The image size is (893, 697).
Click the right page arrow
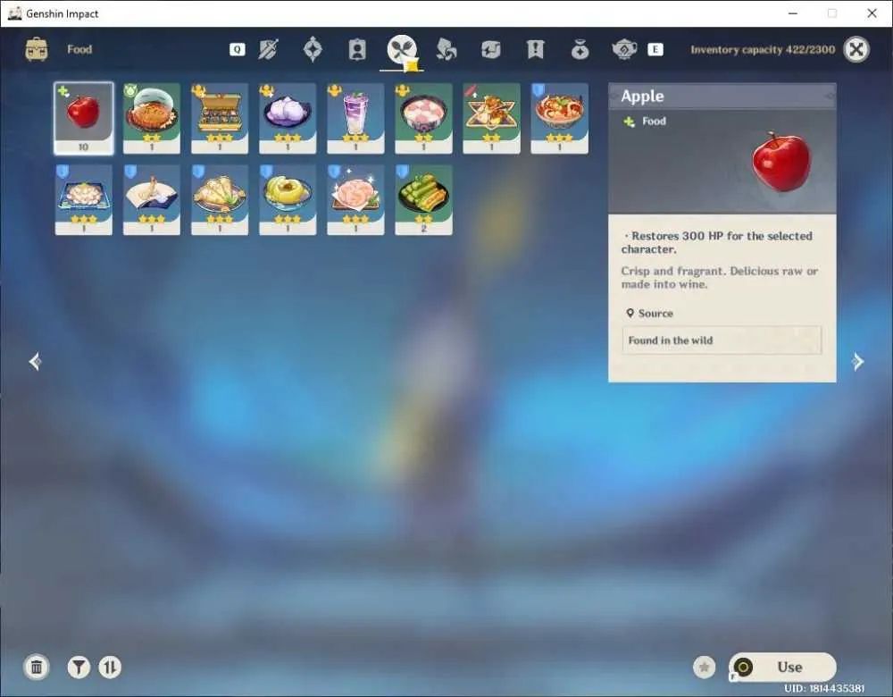click(857, 361)
